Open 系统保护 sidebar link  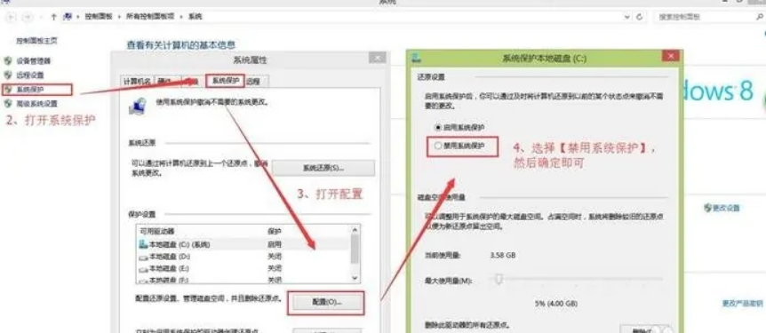coord(30,90)
